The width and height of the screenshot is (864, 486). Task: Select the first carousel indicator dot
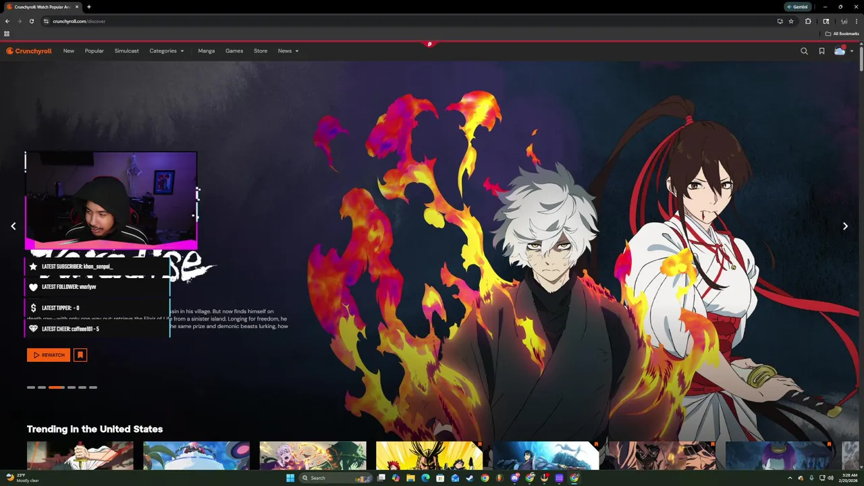pyautogui.click(x=31, y=387)
